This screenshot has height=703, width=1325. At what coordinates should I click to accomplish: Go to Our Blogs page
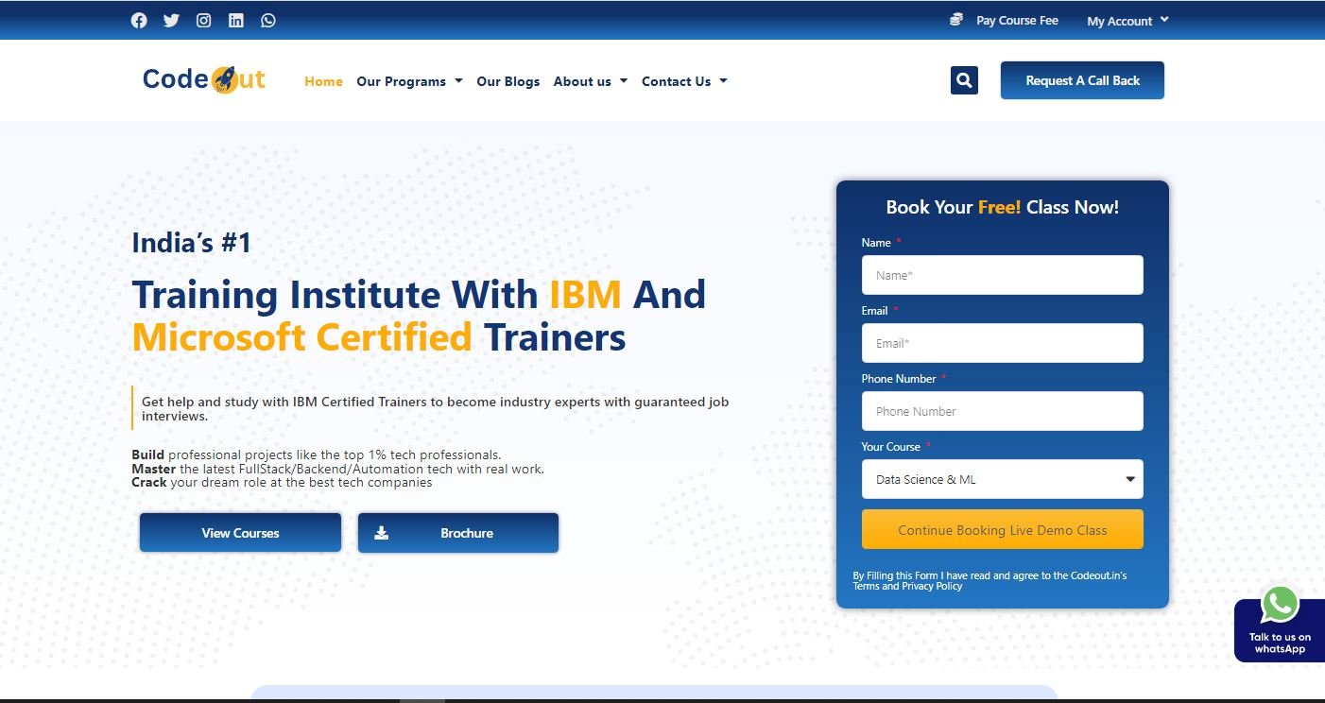point(508,81)
